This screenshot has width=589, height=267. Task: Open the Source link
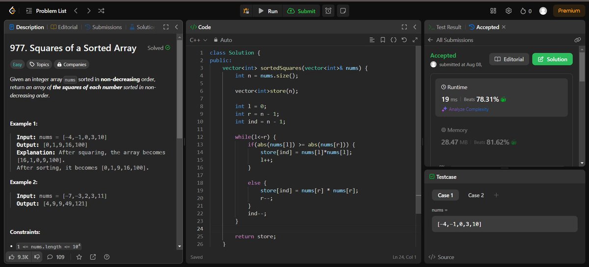(441, 257)
